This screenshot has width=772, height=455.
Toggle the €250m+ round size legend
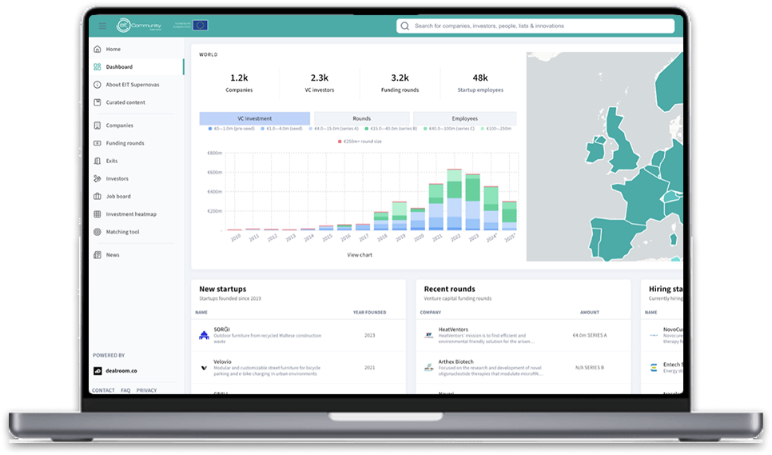point(360,141)
